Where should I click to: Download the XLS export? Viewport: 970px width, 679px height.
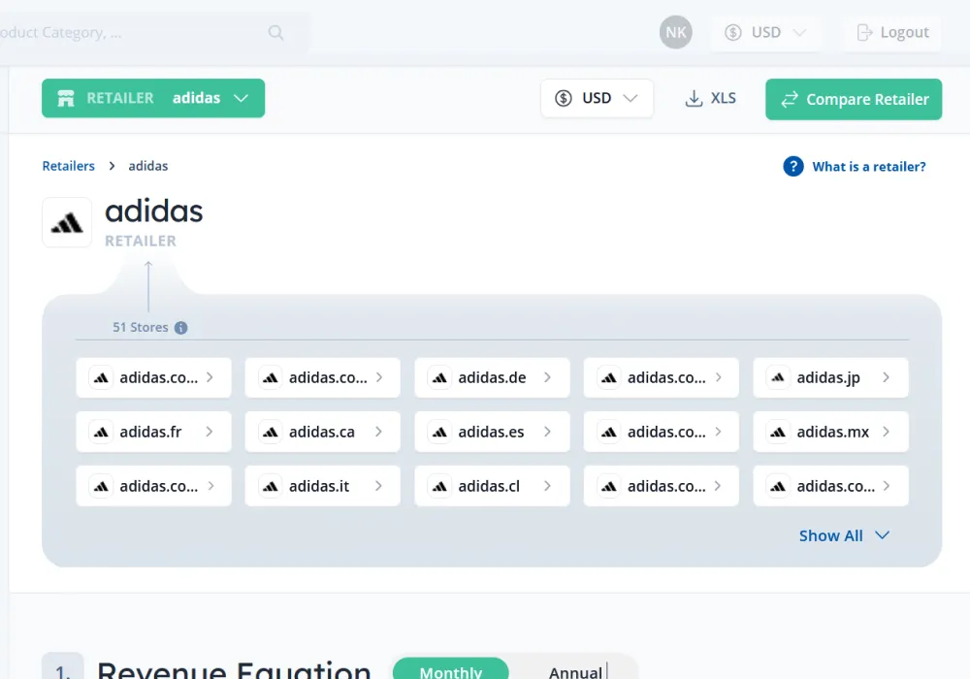[x=710, y=99]
